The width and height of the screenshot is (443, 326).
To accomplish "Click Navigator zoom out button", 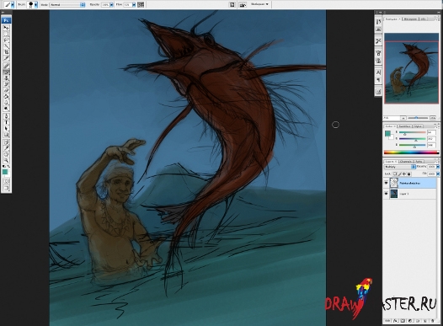I will [403, 118].
